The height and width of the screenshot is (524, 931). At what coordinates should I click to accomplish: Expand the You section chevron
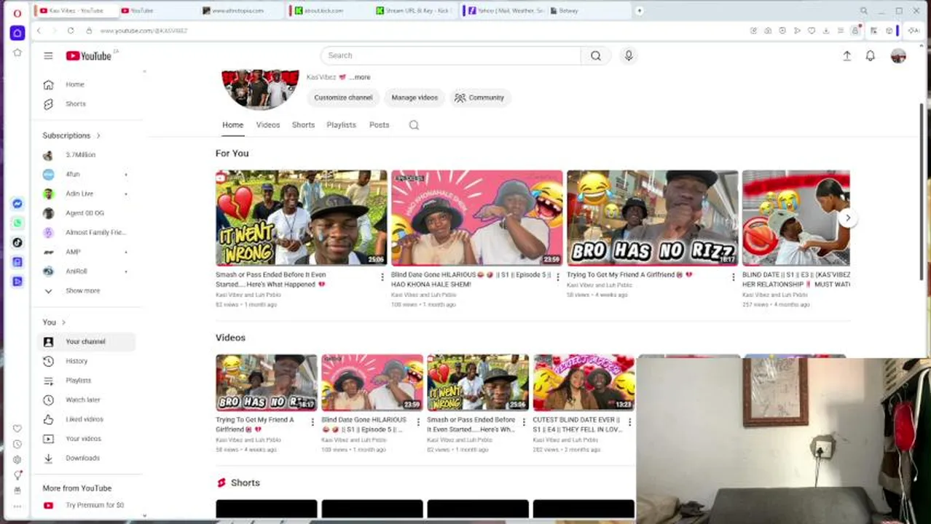pyautogui.click(x=63, y=322)
